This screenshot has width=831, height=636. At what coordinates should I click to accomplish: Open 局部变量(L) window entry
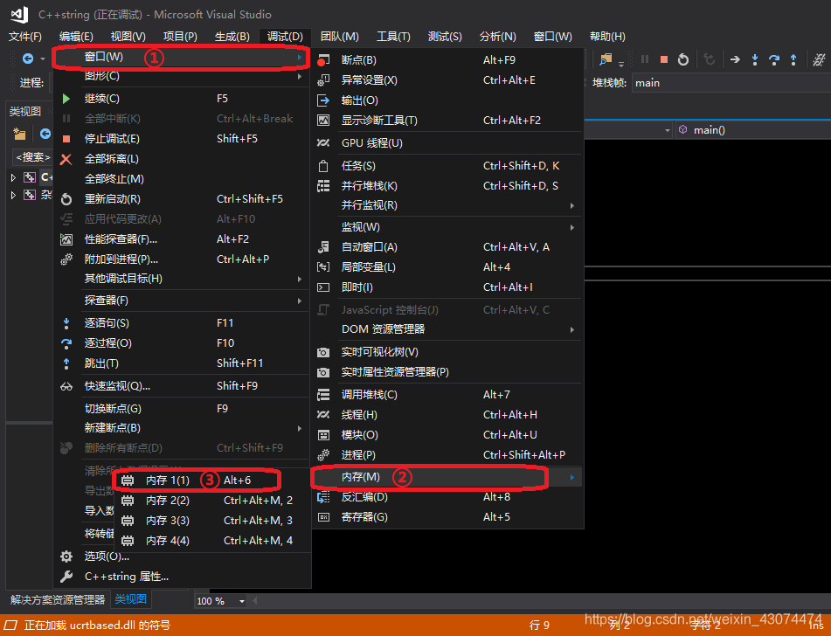tap(447, 267)
